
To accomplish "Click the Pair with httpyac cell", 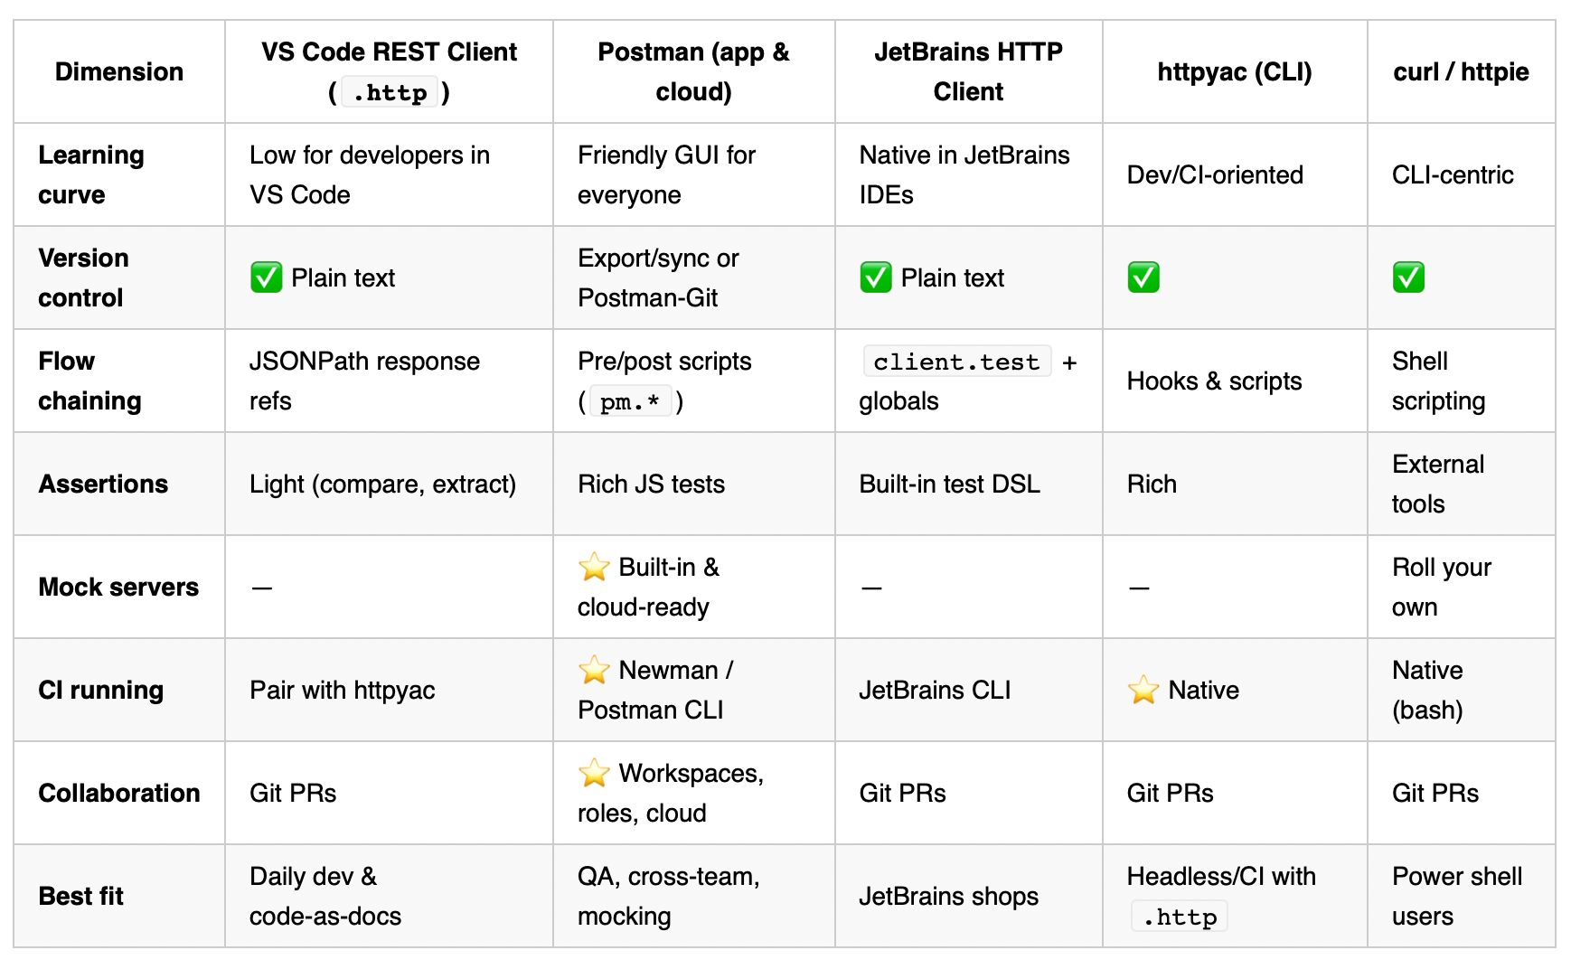I will click(x=342, y=690).
